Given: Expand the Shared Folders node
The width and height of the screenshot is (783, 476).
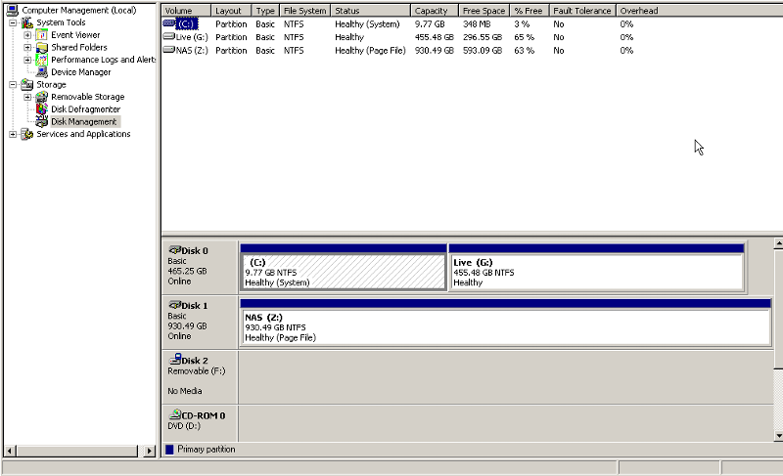Looking at the screenshot, I should (x=27, y=48).
